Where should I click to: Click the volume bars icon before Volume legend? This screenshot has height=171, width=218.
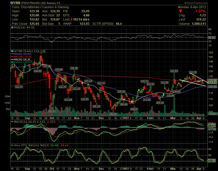(12, 62)
